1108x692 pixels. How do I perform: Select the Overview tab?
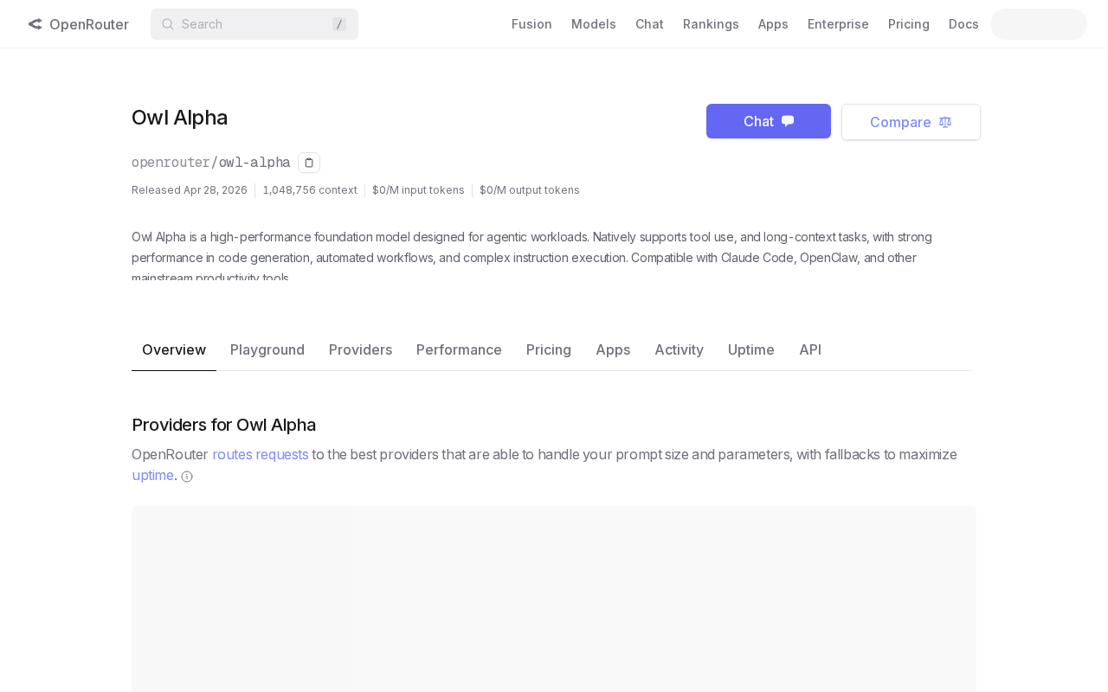pos(174,349)
